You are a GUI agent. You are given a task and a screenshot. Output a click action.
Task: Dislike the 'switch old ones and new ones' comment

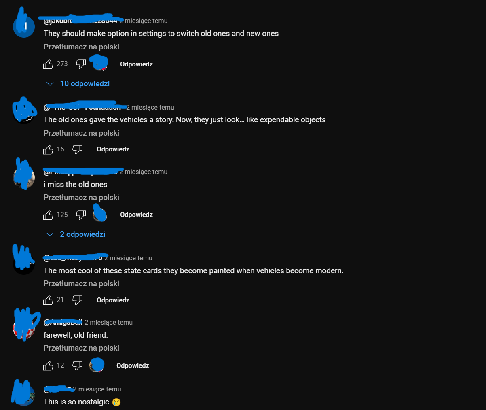(81, 64)
